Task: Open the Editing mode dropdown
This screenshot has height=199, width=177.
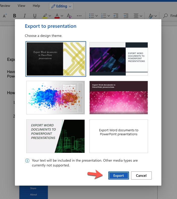Action: (x=61, y=6)
